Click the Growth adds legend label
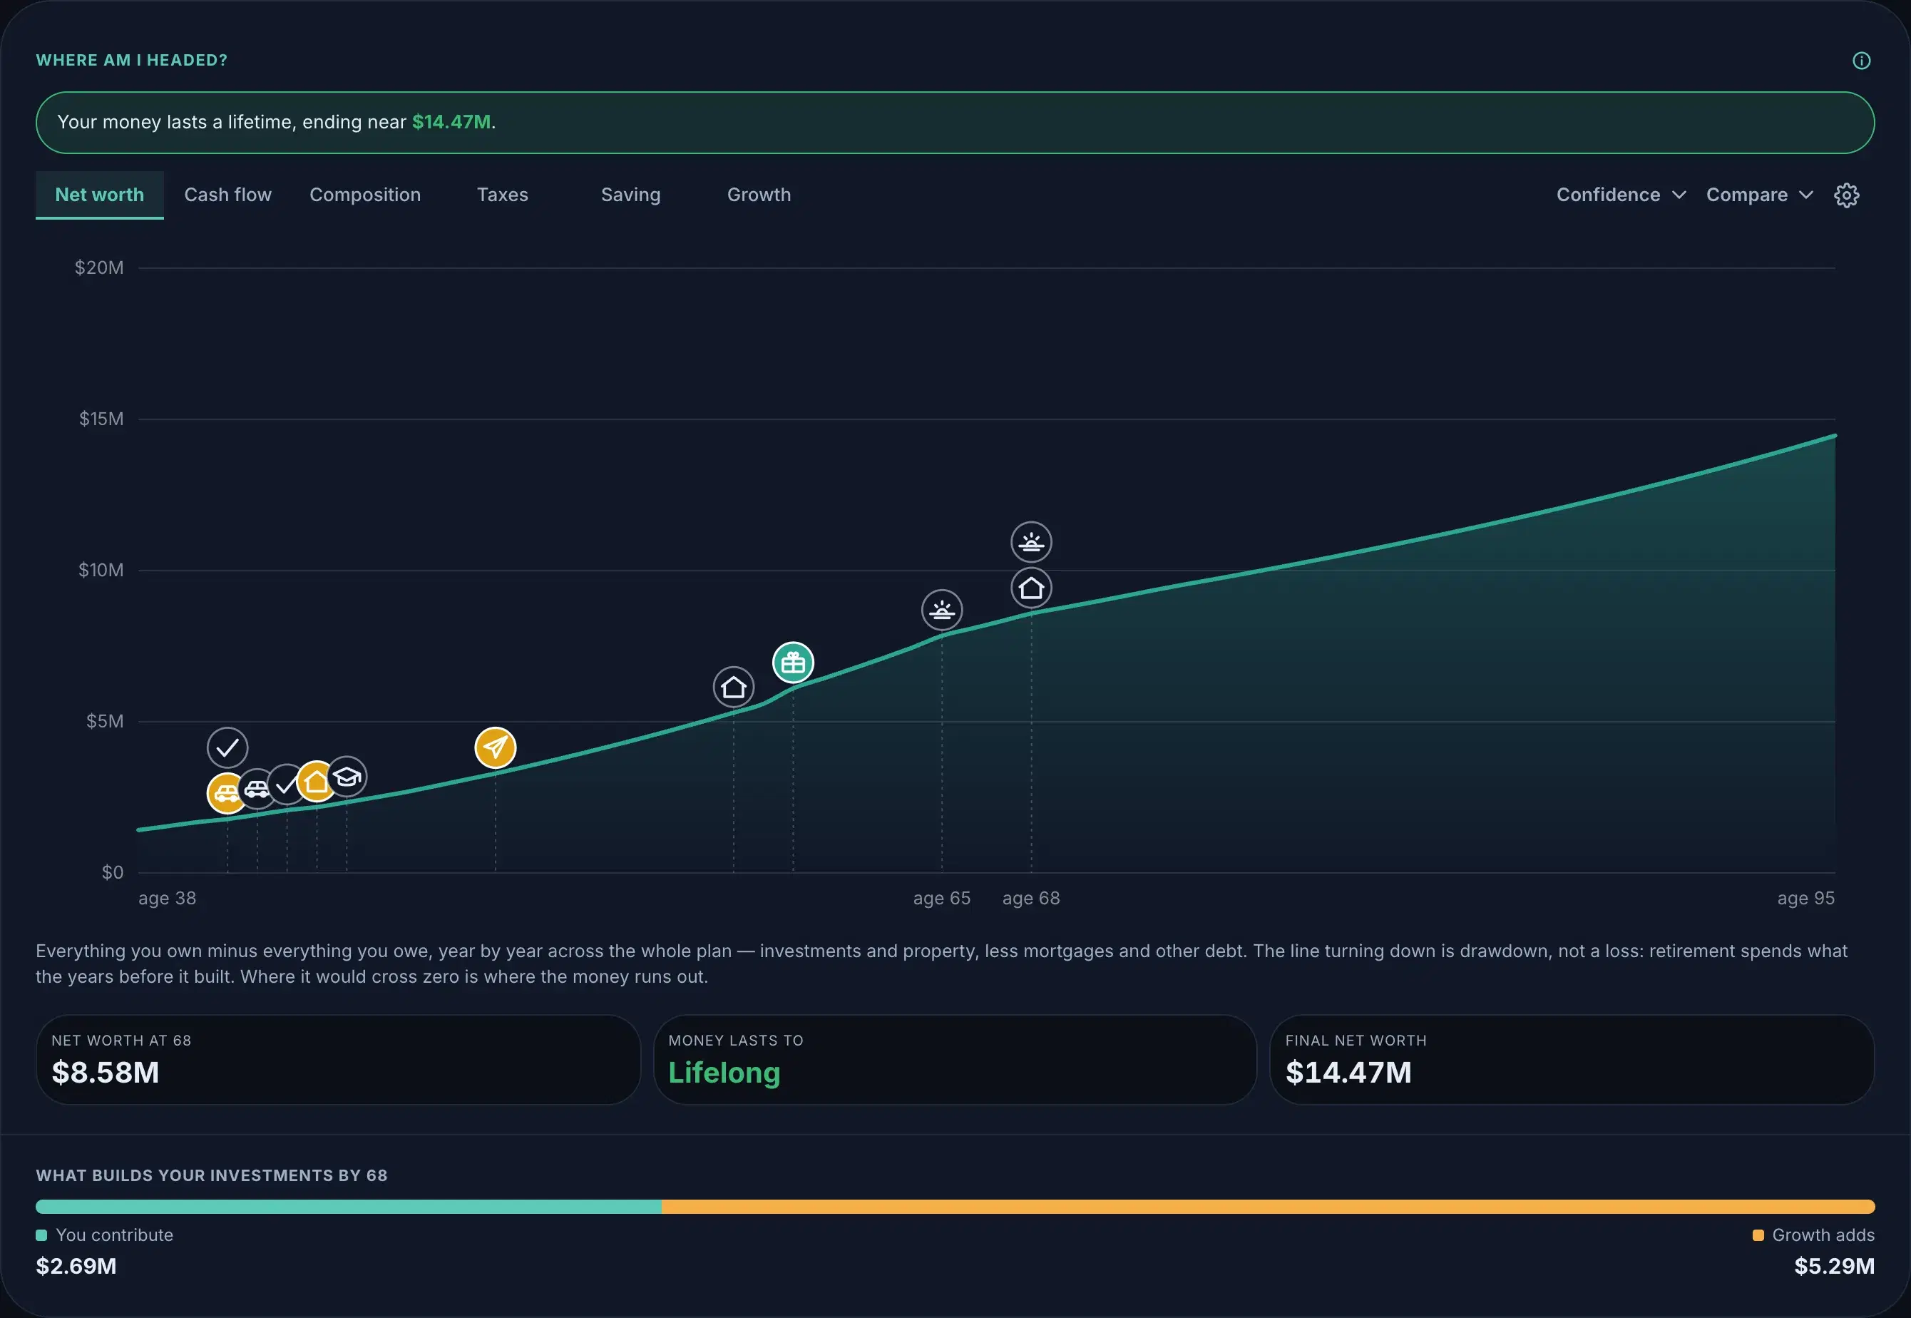The height and width of the screenshot is (1318, 1911). click(1823, 1235)
